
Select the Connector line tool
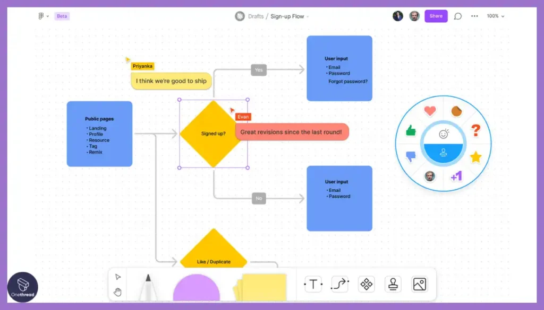pos(340,284)
